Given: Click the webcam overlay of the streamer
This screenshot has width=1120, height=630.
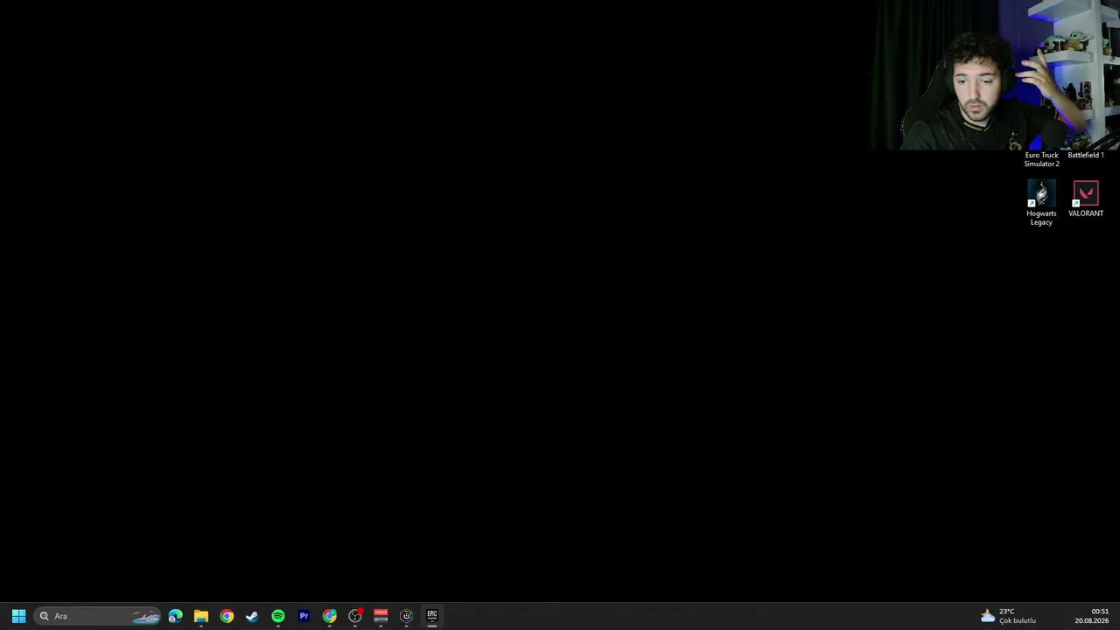Looking at the screenshot, I should pyautogui.click(x=995, y=75).
